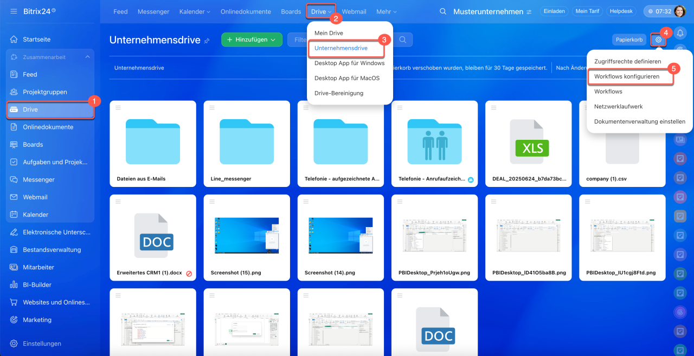Open Drive settings gear icon
This screenshot has height=356, width=694.
pos(658,40)
